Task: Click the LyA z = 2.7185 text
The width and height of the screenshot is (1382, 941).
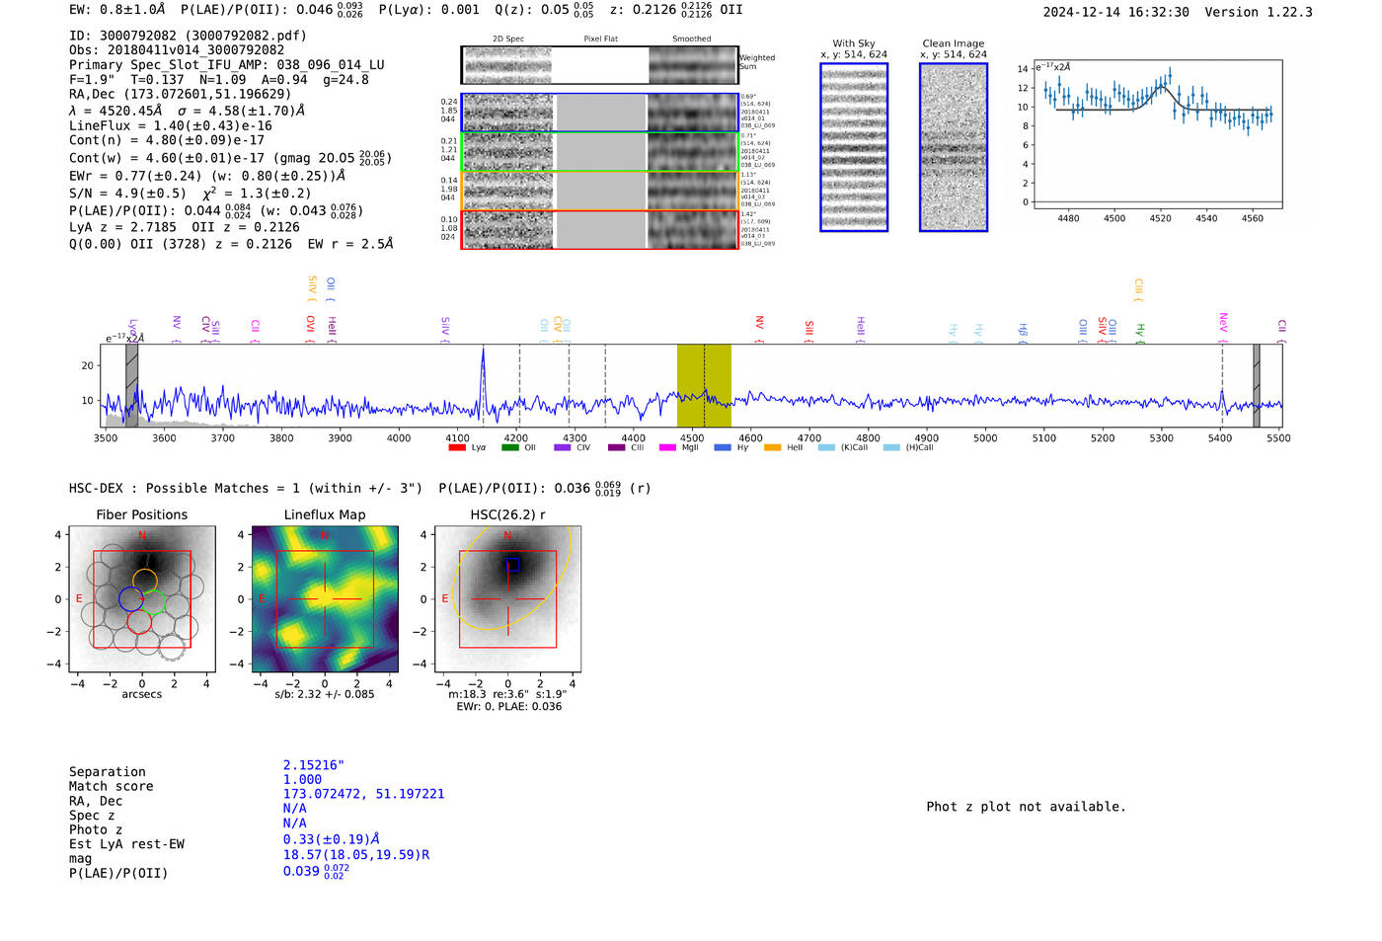Action: [x=122, y=227]
